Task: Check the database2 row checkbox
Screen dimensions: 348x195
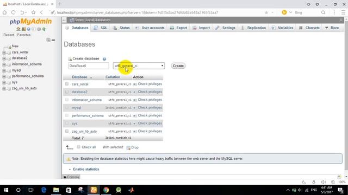Action: (x=67, y=92)
